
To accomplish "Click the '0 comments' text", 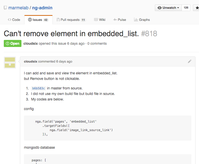I will tap(97, 43).
